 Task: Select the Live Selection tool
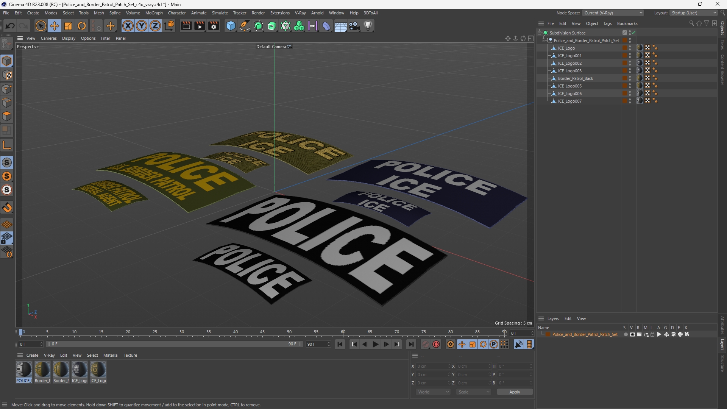41,26
